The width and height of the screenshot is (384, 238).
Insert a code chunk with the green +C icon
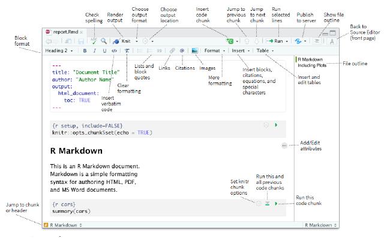click(230, 41)
